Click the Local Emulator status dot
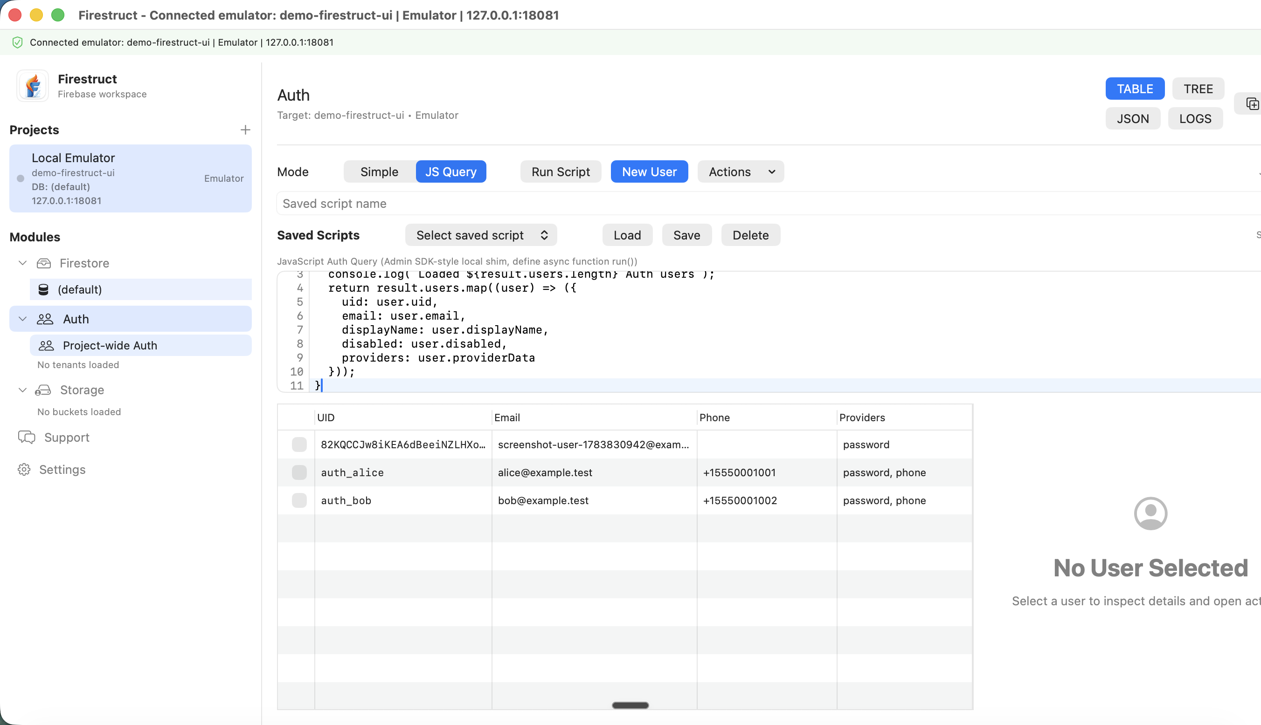1261x725 pixels. [21, 178]
